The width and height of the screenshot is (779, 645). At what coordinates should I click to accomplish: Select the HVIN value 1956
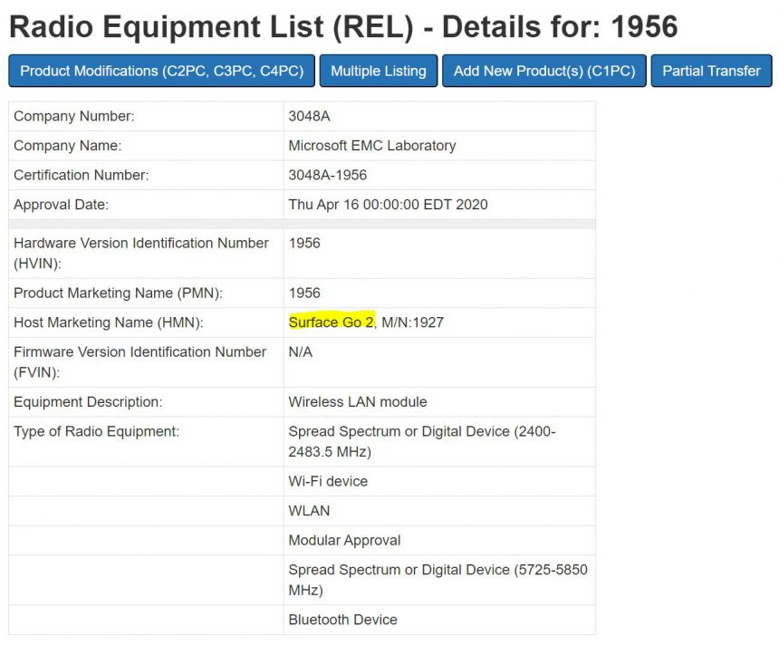304,243
